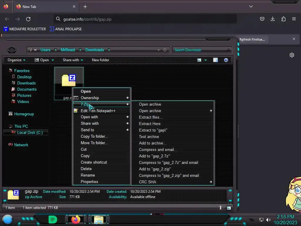Select Downloads in Favorites
The height and width of the screenshot is (226, 301).
[26, 83]
